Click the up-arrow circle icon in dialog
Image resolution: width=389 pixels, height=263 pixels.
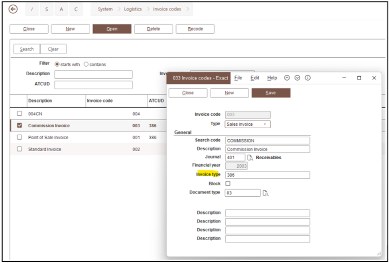tap(286, 78)
